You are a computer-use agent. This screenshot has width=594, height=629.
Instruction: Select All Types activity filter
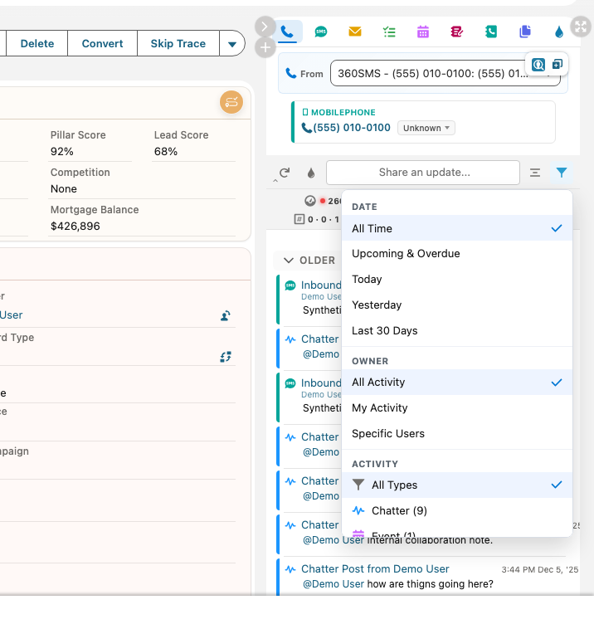(x=457, y=485)
